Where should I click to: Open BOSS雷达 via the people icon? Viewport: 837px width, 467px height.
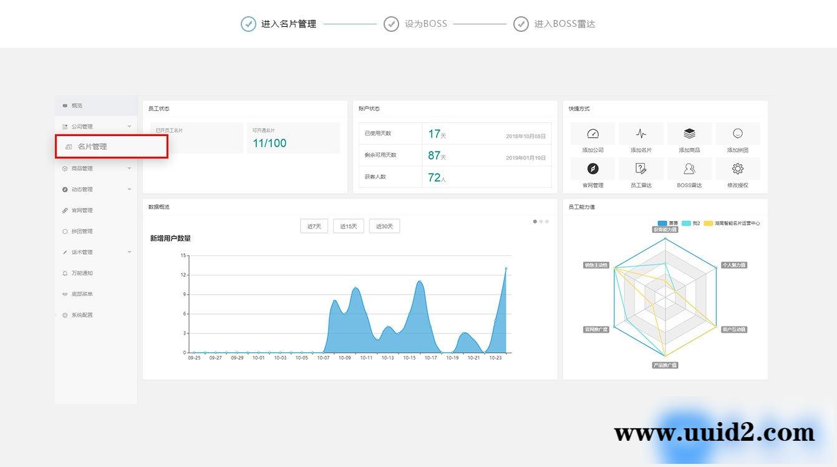[689, 167]
